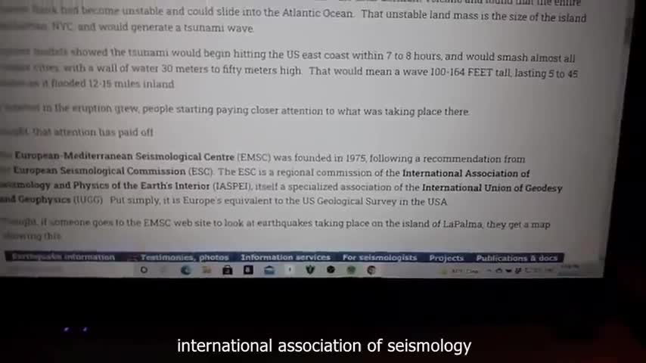Open the For seismologists menu
This screenshot has height=363, width=646.
(x=380, y=258)
